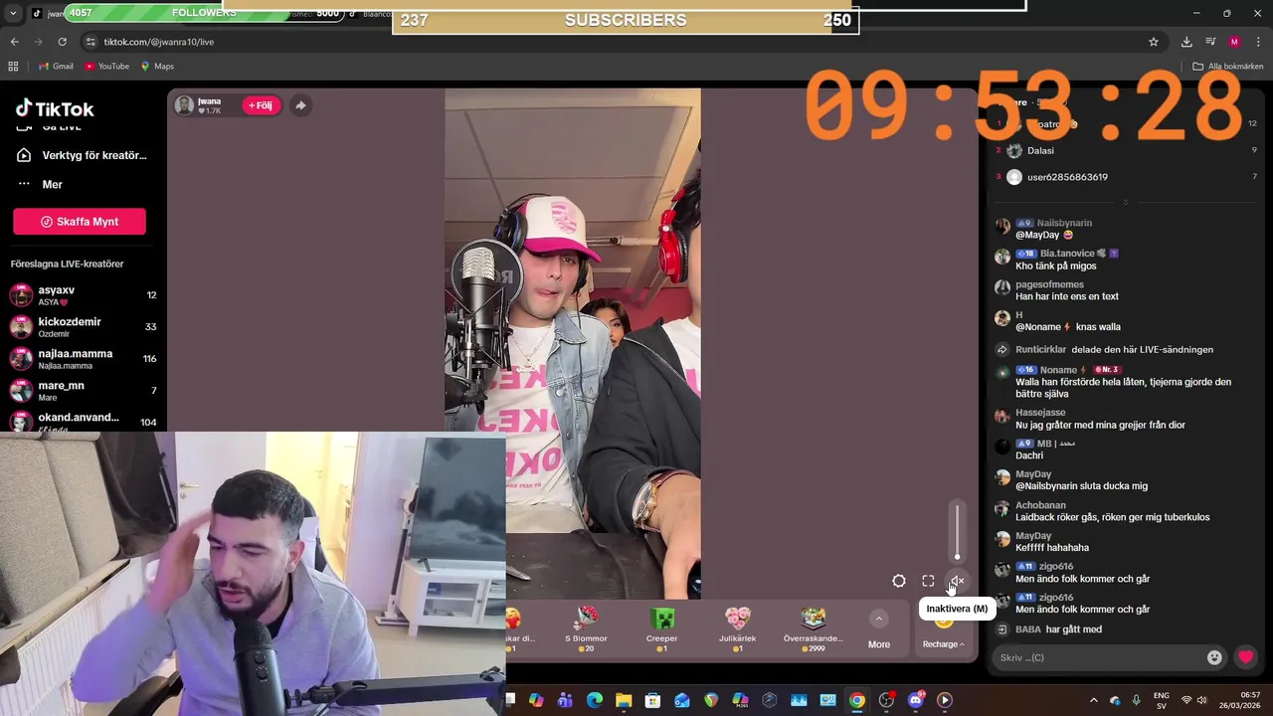This screenshot has width=1273, height=716.
Task: Open the emoji picker in chat
Action: click(1214, 657)
